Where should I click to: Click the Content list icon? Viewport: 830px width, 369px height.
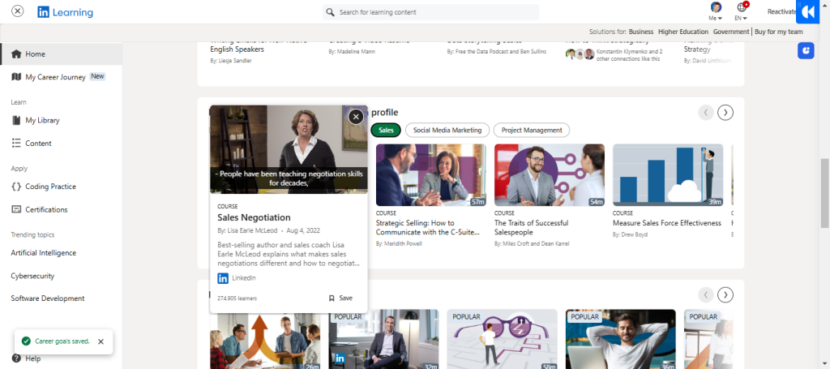click(x=16, y=144)
